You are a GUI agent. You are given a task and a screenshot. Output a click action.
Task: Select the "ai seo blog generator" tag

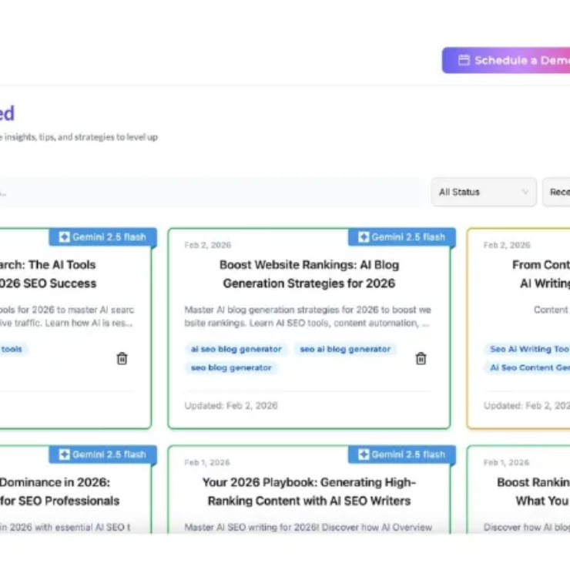point(236,349)
